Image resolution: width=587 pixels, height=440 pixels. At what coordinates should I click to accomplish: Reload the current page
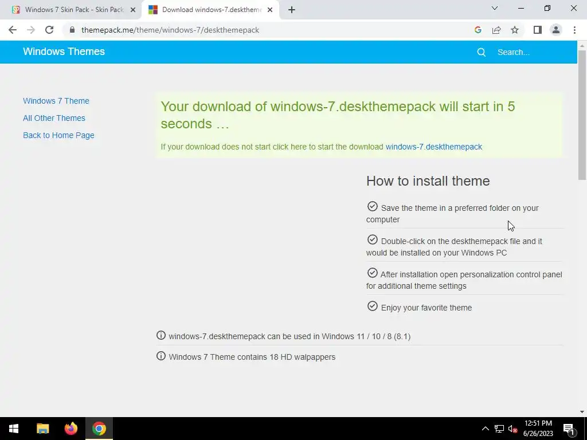49,30
